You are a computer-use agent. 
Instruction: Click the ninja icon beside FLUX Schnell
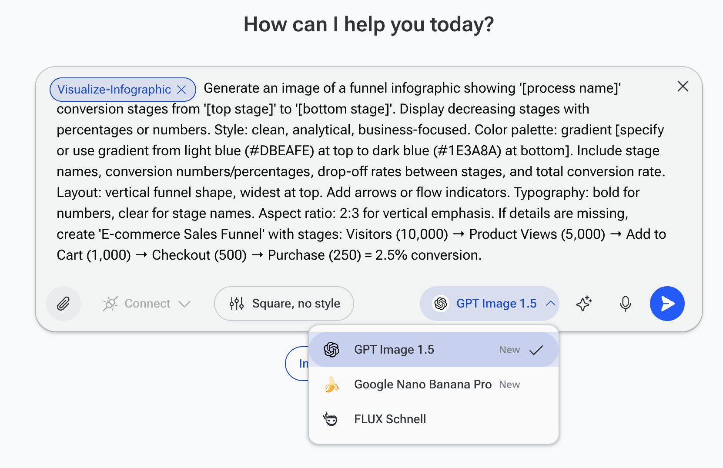tap(331, 419)
